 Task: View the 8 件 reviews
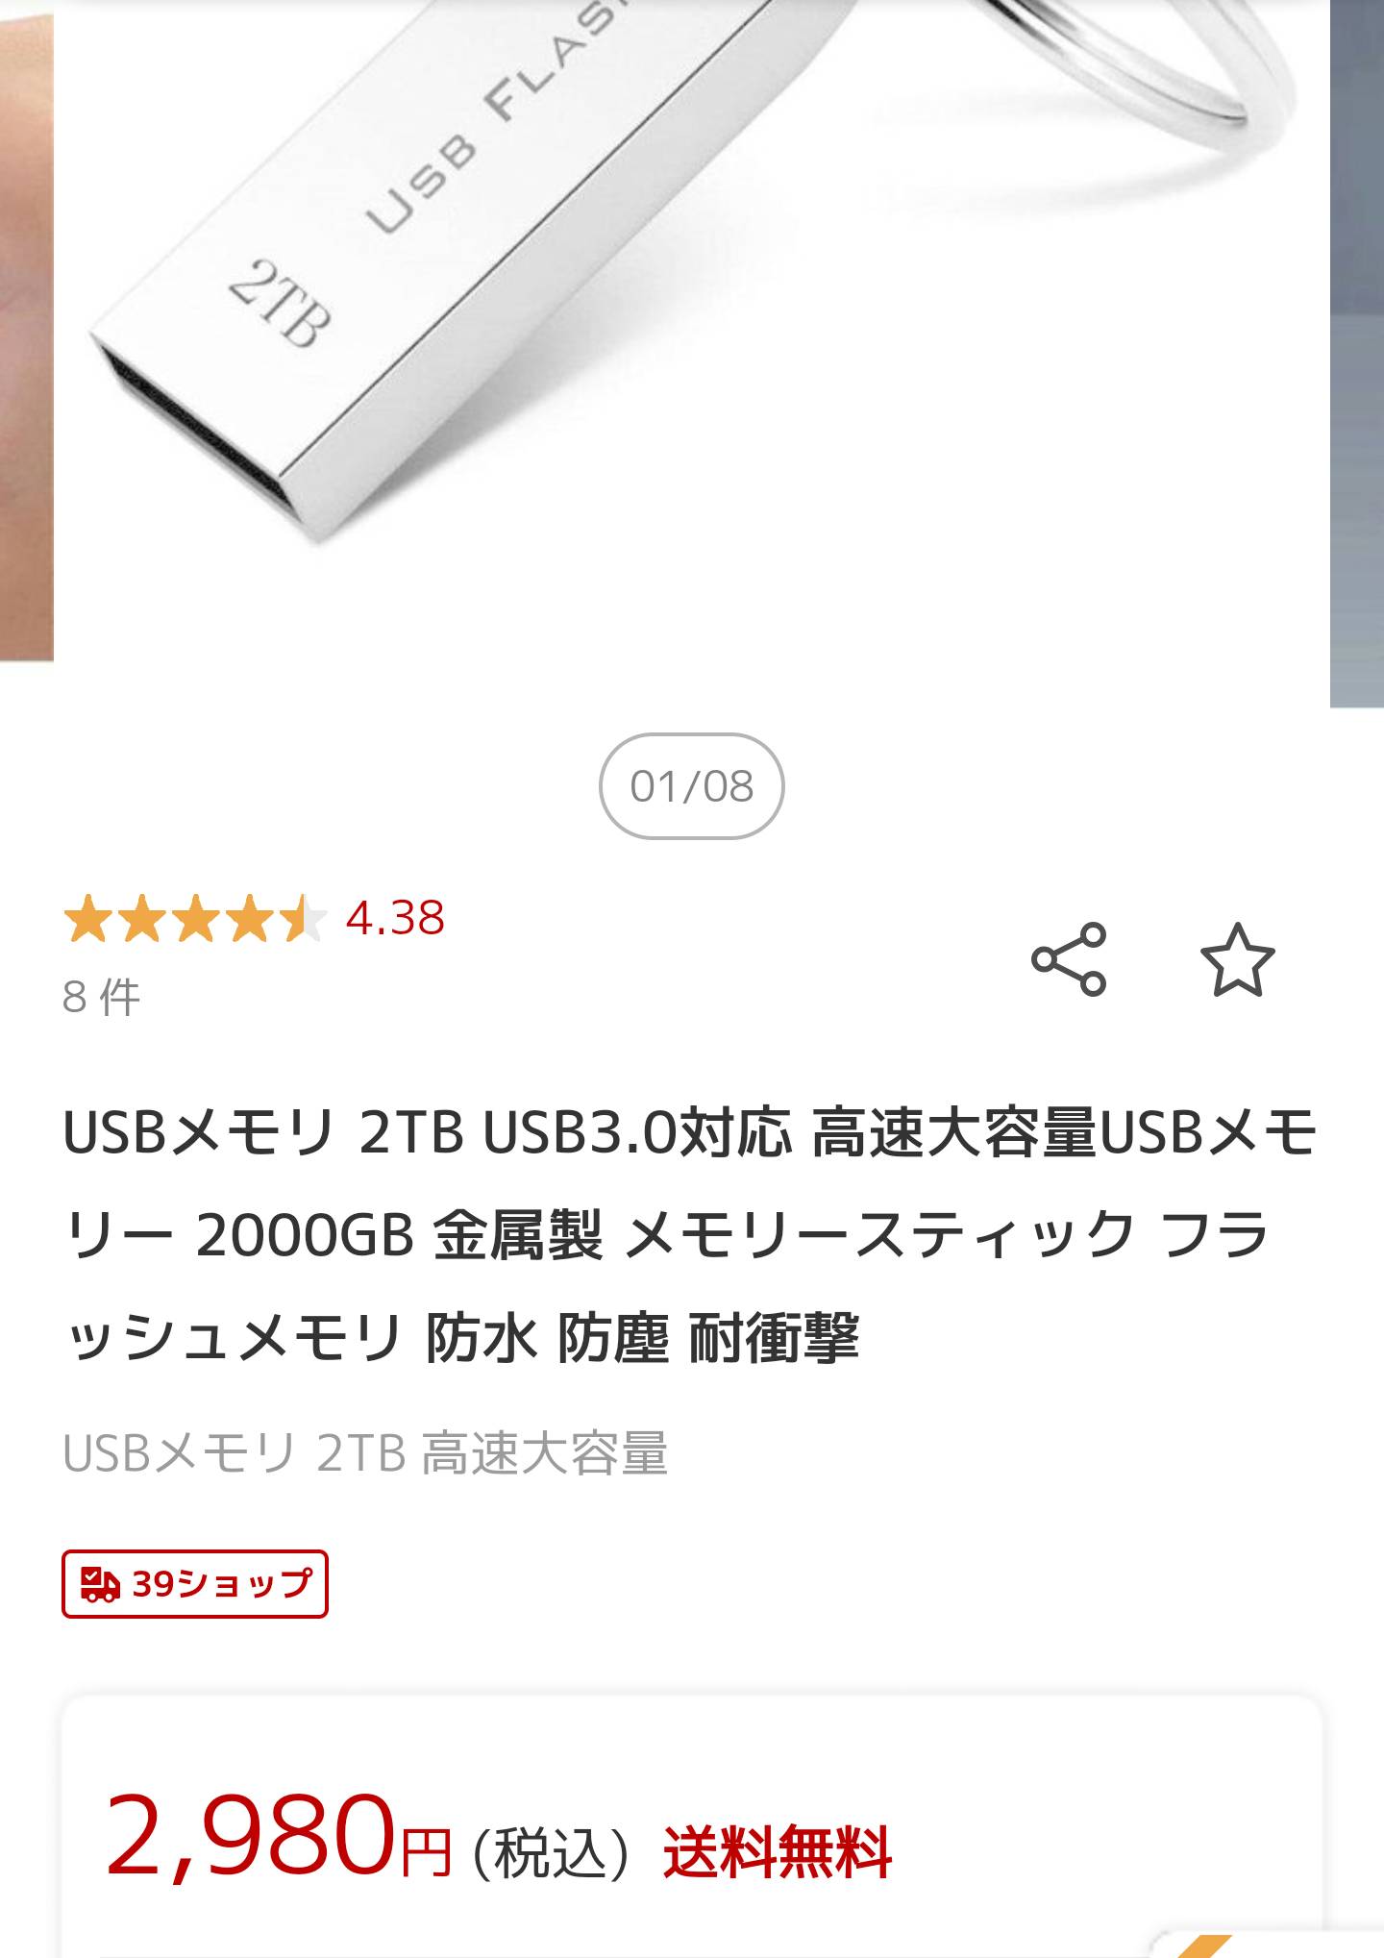point(102,997)
